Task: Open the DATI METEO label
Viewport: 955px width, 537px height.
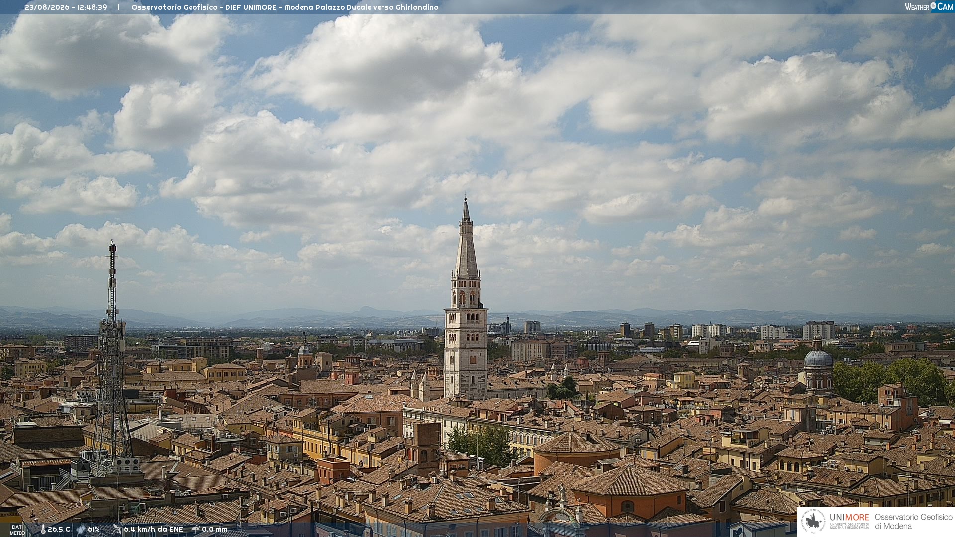Action: tap(17, 530)
